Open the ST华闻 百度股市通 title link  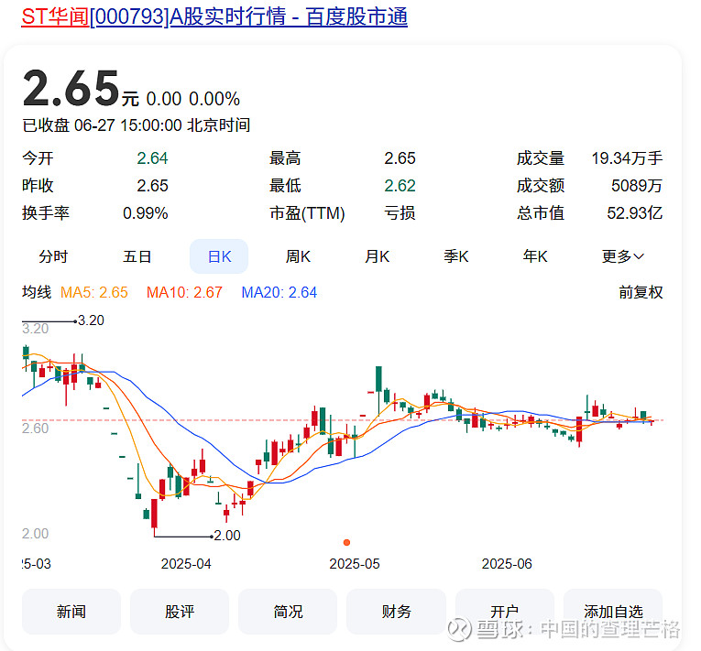(x=214, y=17)
